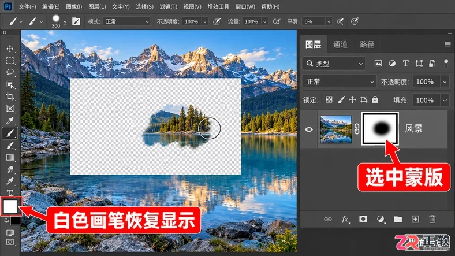Switch to the 通道 tab
This screenshot has height=256, width=455.
coord(340,44)
